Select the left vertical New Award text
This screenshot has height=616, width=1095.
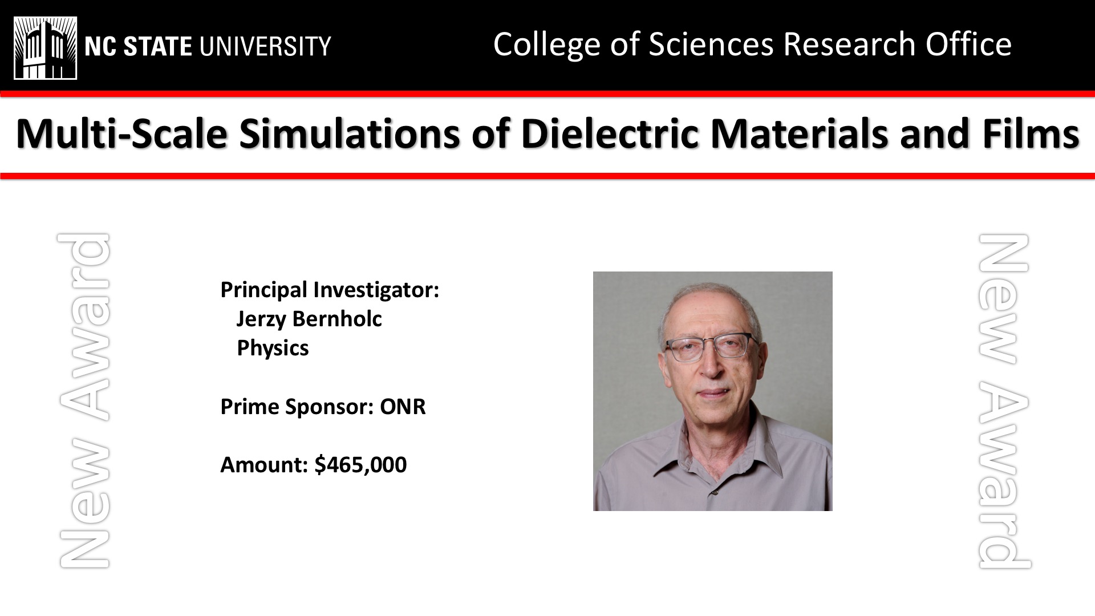(x=84, y=401)
